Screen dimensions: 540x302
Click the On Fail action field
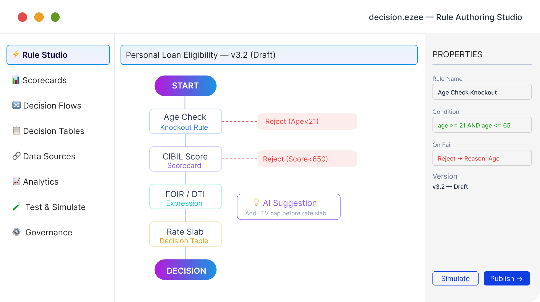coord(482,158)
